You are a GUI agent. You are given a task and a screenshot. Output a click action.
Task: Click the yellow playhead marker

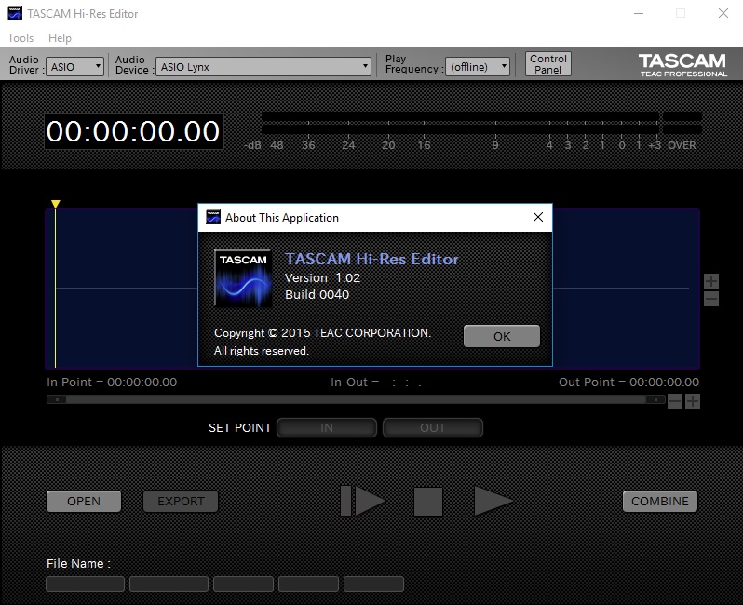click(56, 204)
